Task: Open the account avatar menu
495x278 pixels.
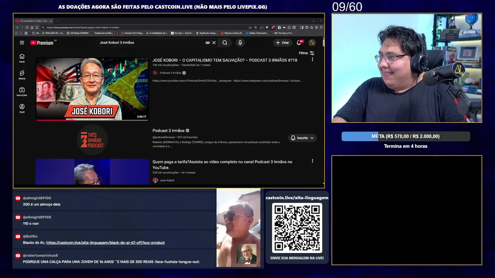Action: (312, 42)
